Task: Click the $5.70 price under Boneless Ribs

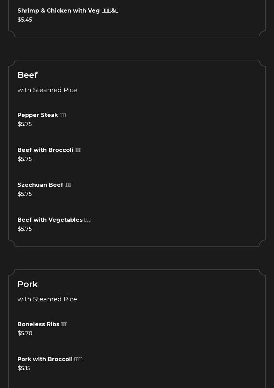Action: tap(25, 334)
